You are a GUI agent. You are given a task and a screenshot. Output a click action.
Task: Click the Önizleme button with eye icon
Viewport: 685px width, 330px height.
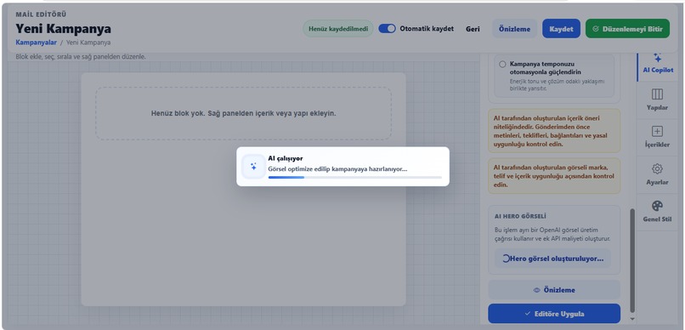click(x=554, y=290)
